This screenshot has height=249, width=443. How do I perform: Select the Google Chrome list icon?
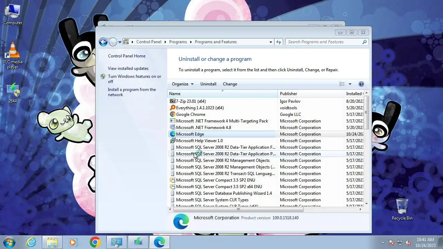pos(173,114)
